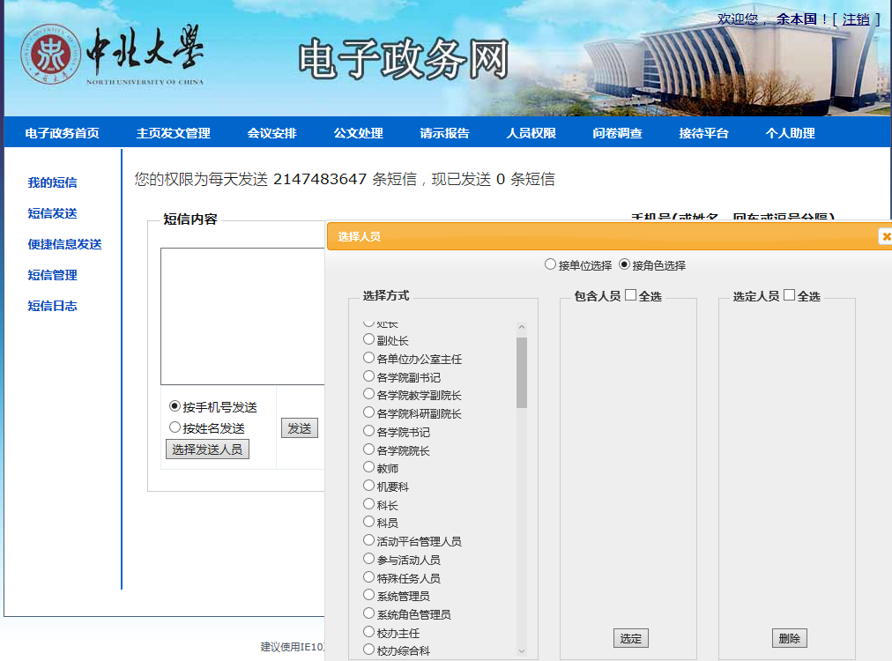Choose the 教师 role radio button
This screenshot has width=892, height=661.
click(369, 468)
